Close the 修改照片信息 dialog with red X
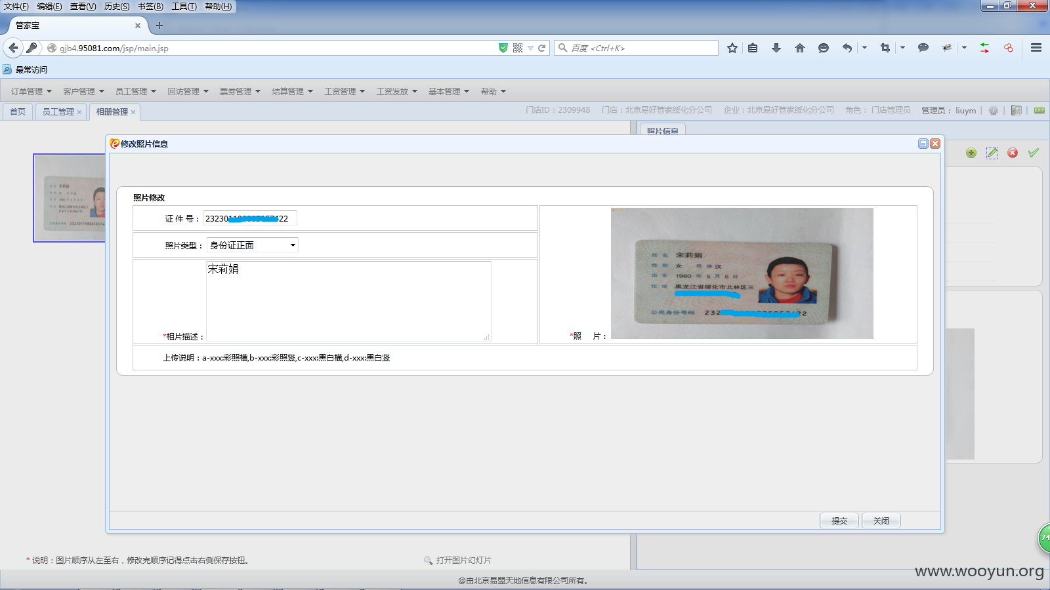 pos(935,144)
